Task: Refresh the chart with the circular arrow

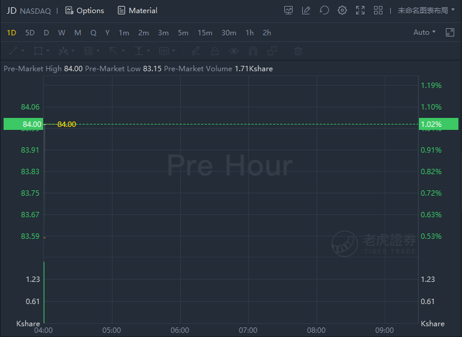Action: pyautogui.click(x=324, y=11)
